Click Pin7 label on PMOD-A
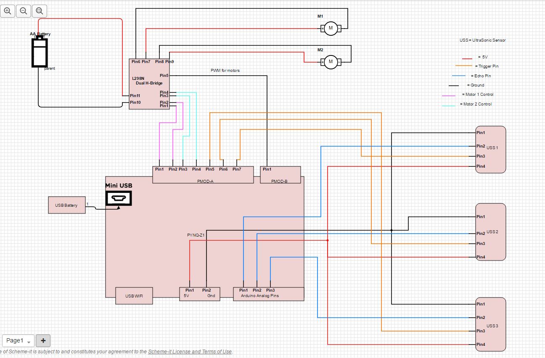The image size is (545, 358). 237,169
